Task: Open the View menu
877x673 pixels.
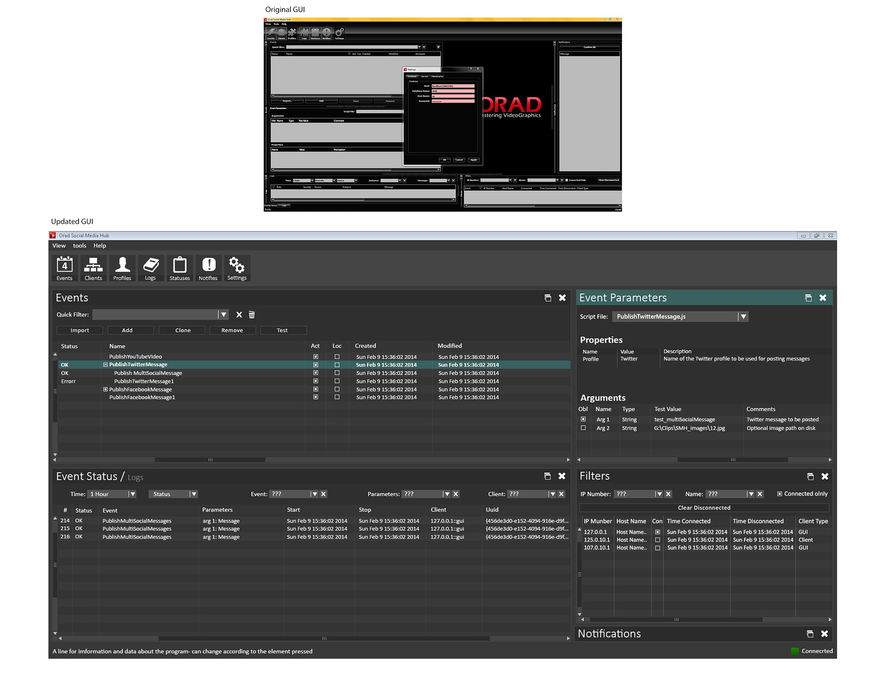Action: (59, 246)
